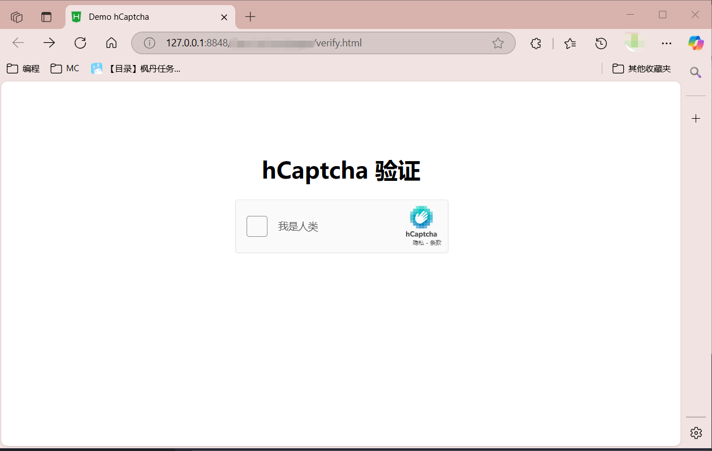Open the Settings and more ellipsis menu

(667, 43)
